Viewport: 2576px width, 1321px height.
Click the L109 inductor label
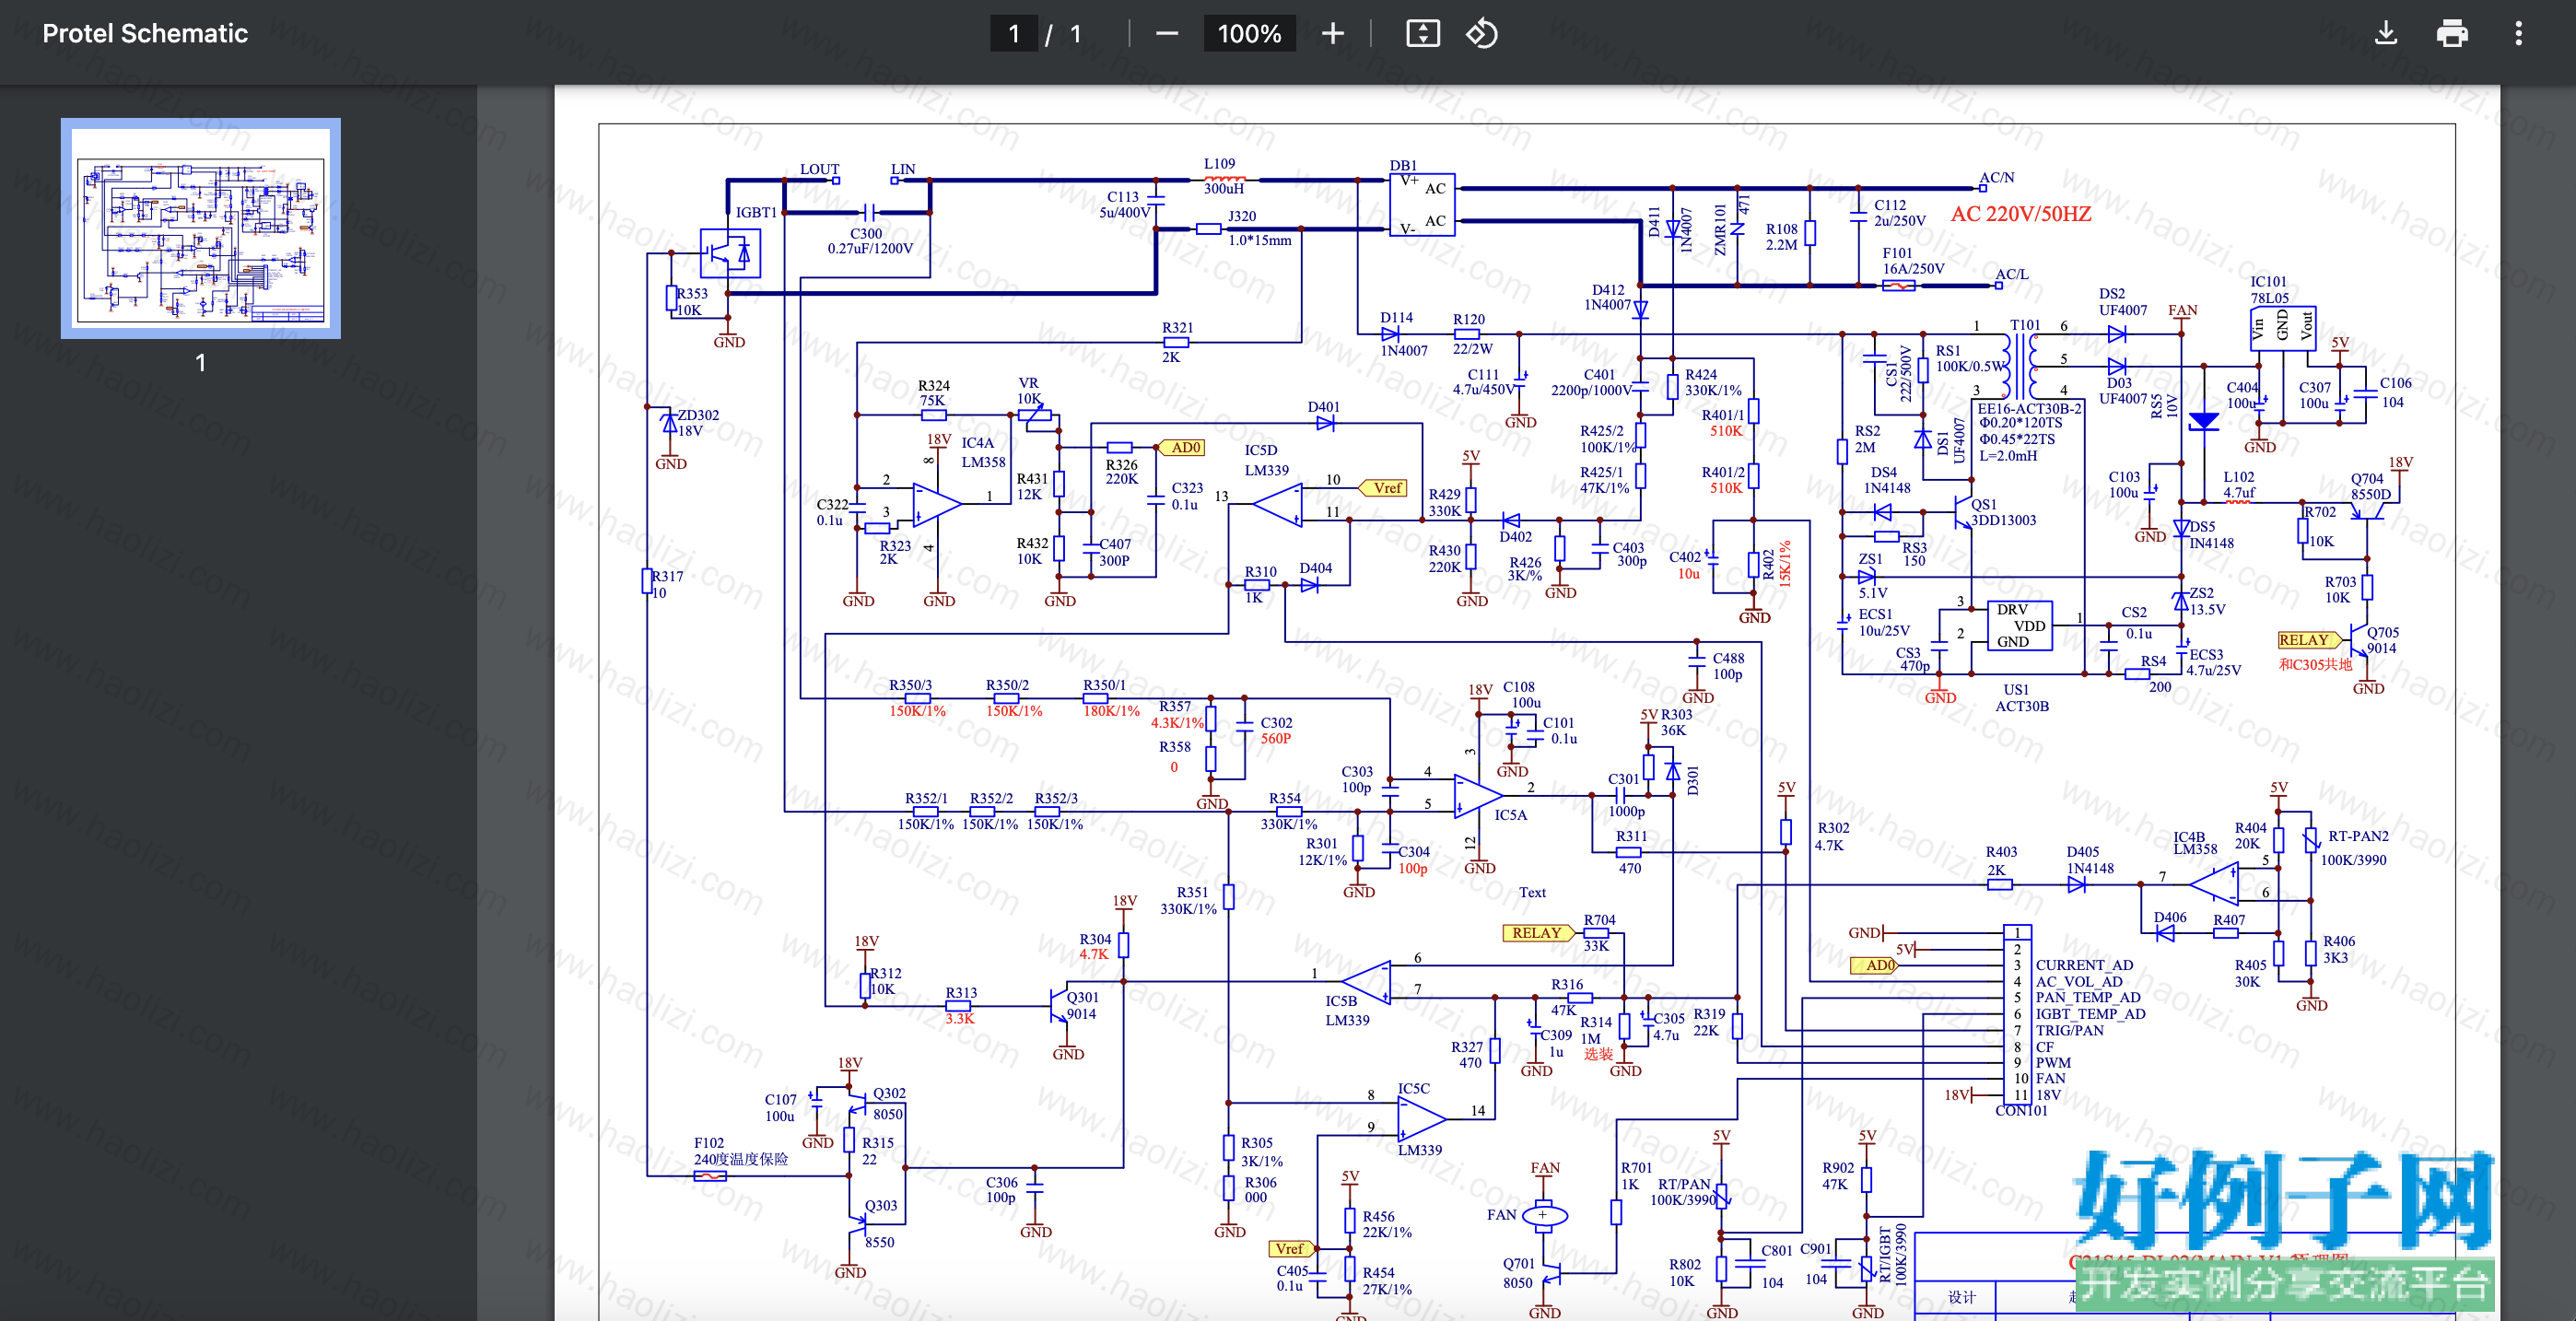(1219, 163)
